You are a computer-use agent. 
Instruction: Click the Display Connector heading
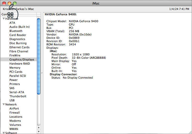click(x=63, y=75)
